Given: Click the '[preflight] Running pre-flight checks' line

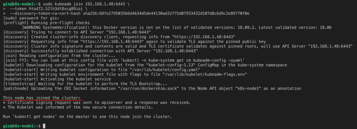Looking at the screenshot, I should [x=46, y=23].
